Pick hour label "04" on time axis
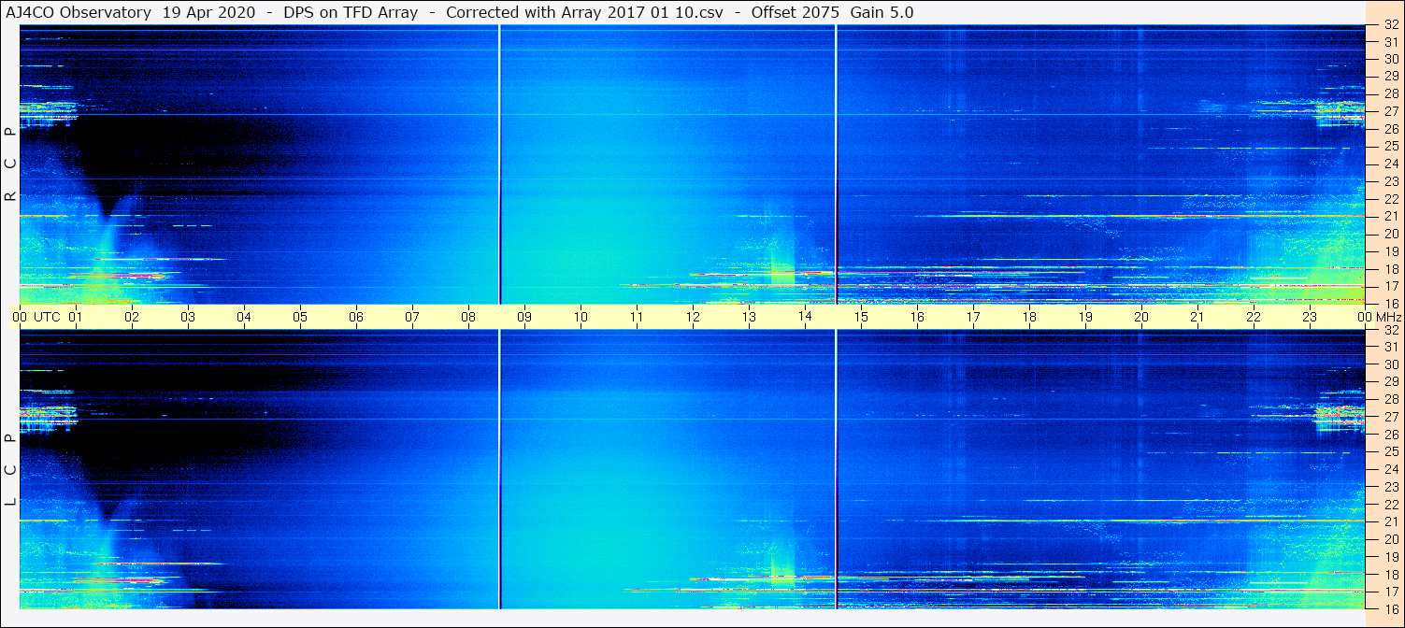The image size is (1405, 628). click(244, 317)
